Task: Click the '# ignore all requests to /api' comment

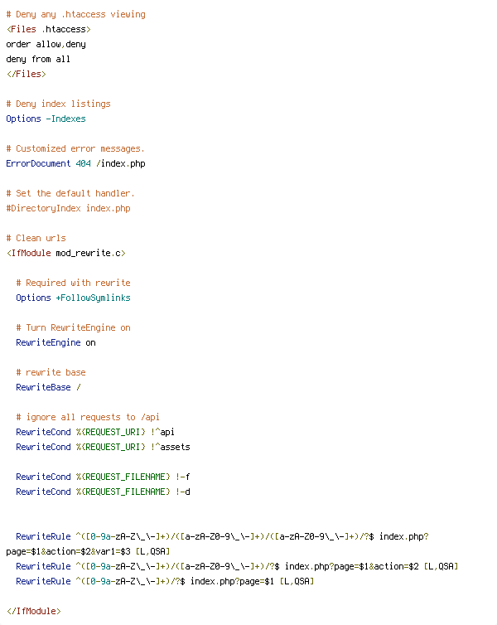Action: pos(88,417)
